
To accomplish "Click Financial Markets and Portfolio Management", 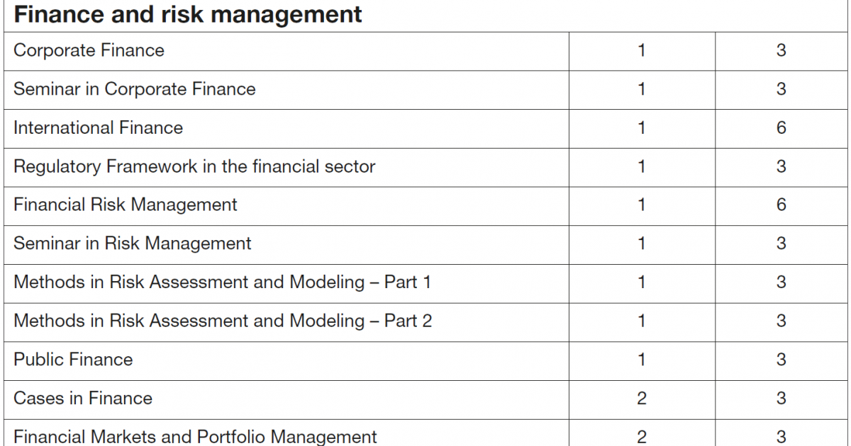I will tap(195, 437).
